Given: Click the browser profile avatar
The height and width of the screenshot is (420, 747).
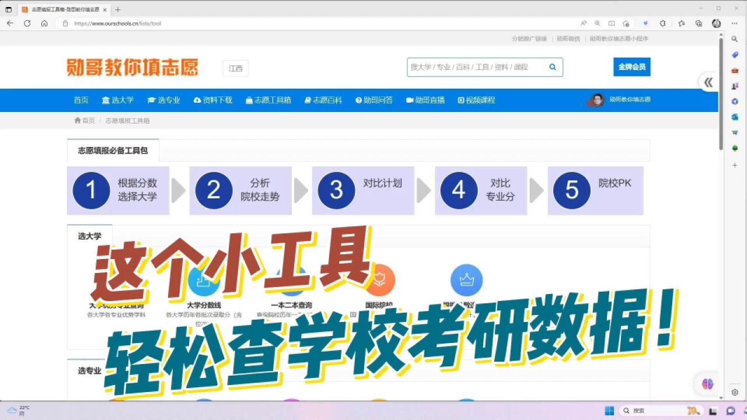Looking at the screenshot, I should point(717,23).
